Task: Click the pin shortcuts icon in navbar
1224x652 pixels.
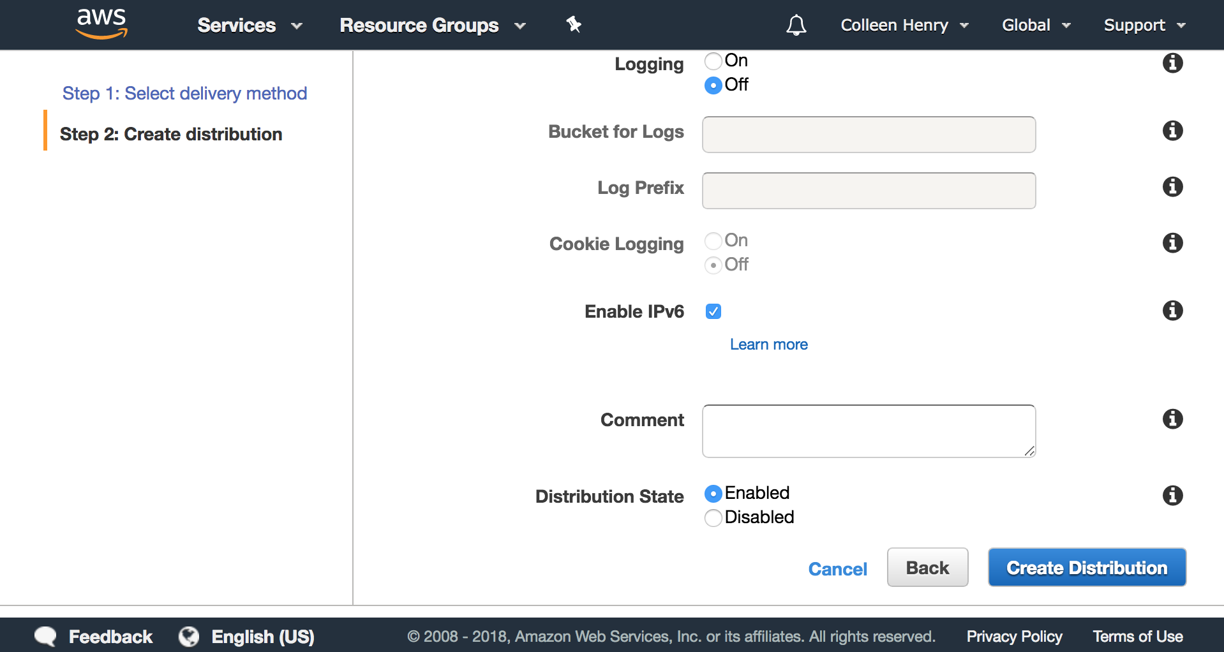Action: click(574, 25)
